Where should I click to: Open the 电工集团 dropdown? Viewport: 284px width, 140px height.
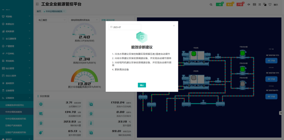tap(52, 20)
